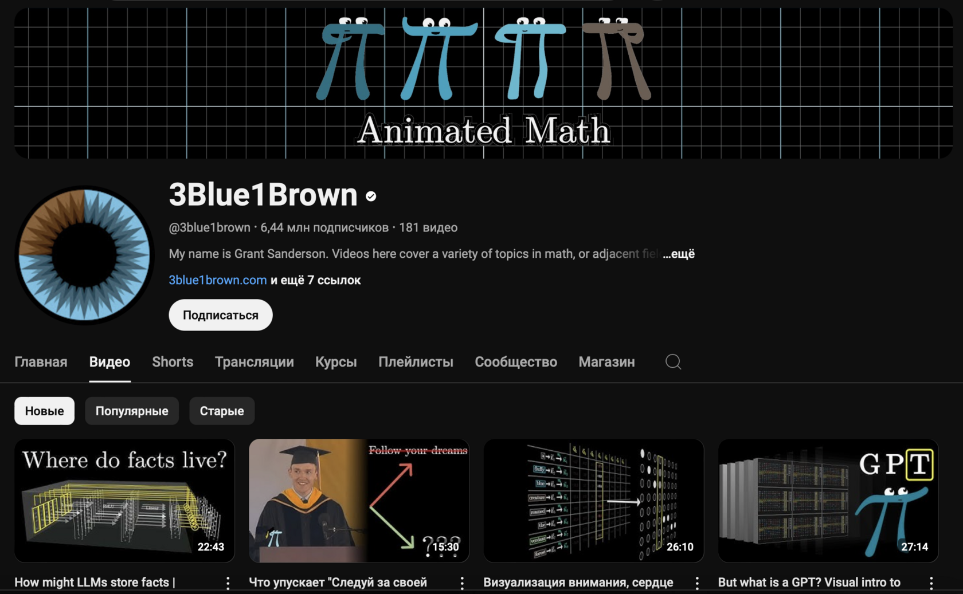The height and width of the screenshot is (594, 963).
Task: Click the channel search magnifier icon
Action: (x=673, y=361)
